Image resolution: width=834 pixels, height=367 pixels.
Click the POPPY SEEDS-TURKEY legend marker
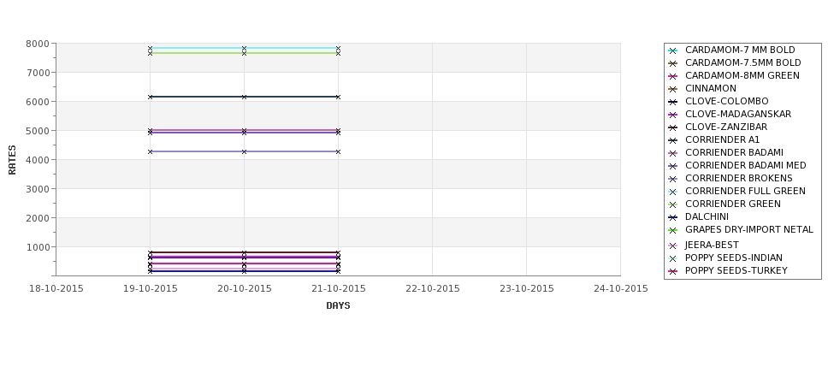[673, 271]
